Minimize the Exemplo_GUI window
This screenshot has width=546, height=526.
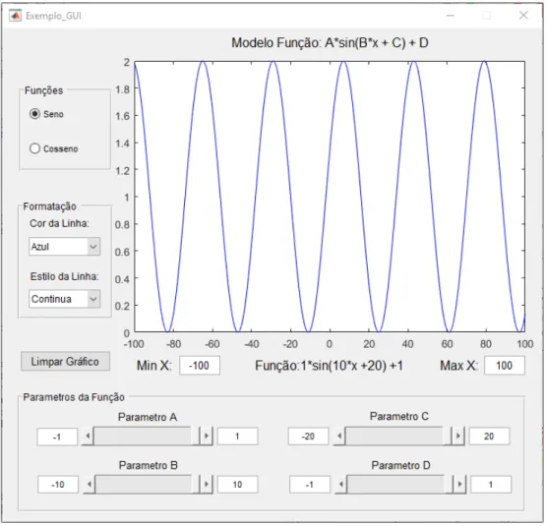[451, 16]
